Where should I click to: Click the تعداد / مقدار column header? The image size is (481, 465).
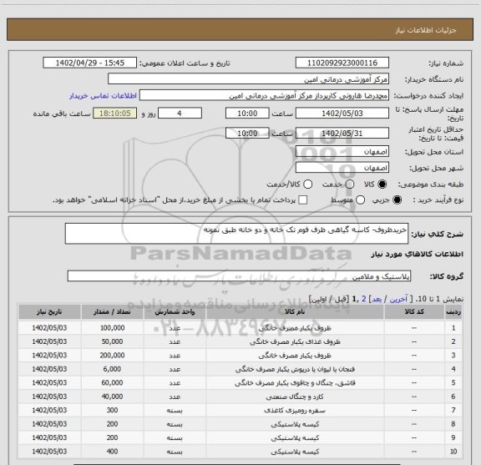point(112,311)
